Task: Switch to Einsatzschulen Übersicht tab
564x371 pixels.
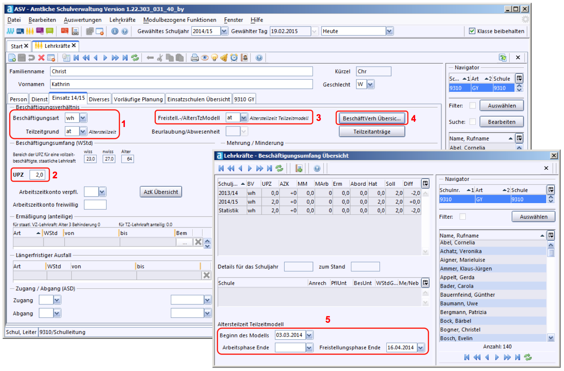Action: [x=198, y=99]
